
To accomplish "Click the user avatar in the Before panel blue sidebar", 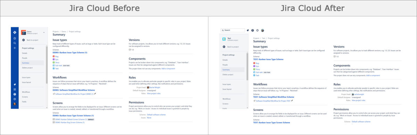I will click(x=15, y=104).
